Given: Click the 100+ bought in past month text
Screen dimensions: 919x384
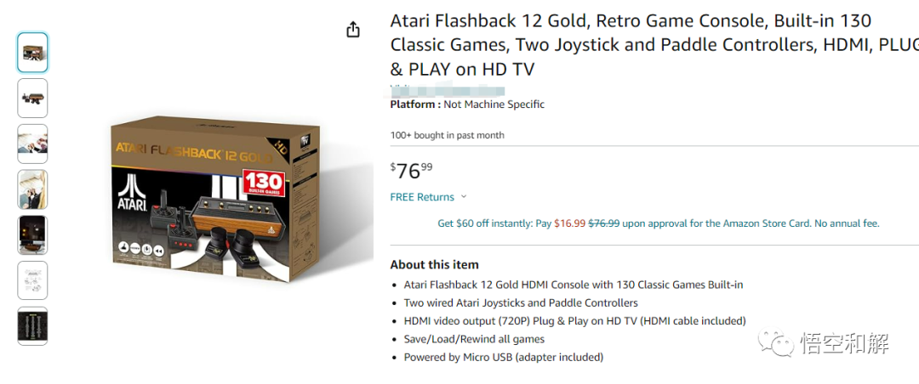Looking at the screenshot, I should pos(447,135).
